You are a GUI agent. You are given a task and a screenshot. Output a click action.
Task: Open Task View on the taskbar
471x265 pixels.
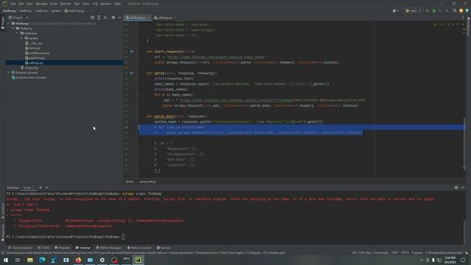click(18, 260)
